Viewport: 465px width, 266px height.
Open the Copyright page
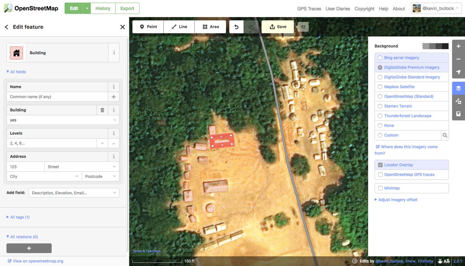click(365, 9)
